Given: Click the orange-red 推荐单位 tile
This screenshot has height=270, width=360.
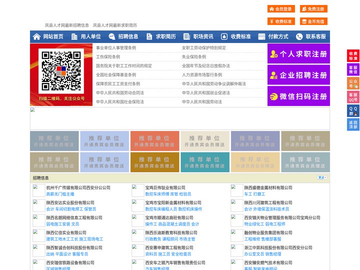Looking at the screenshot, I should 154,141.
